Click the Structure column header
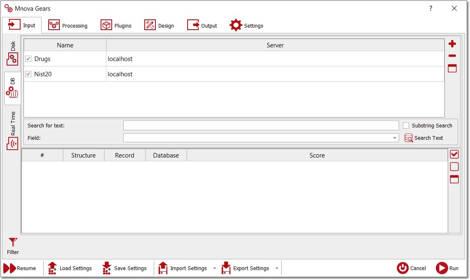This screenshot has width=470, height=280. point(83,155)
